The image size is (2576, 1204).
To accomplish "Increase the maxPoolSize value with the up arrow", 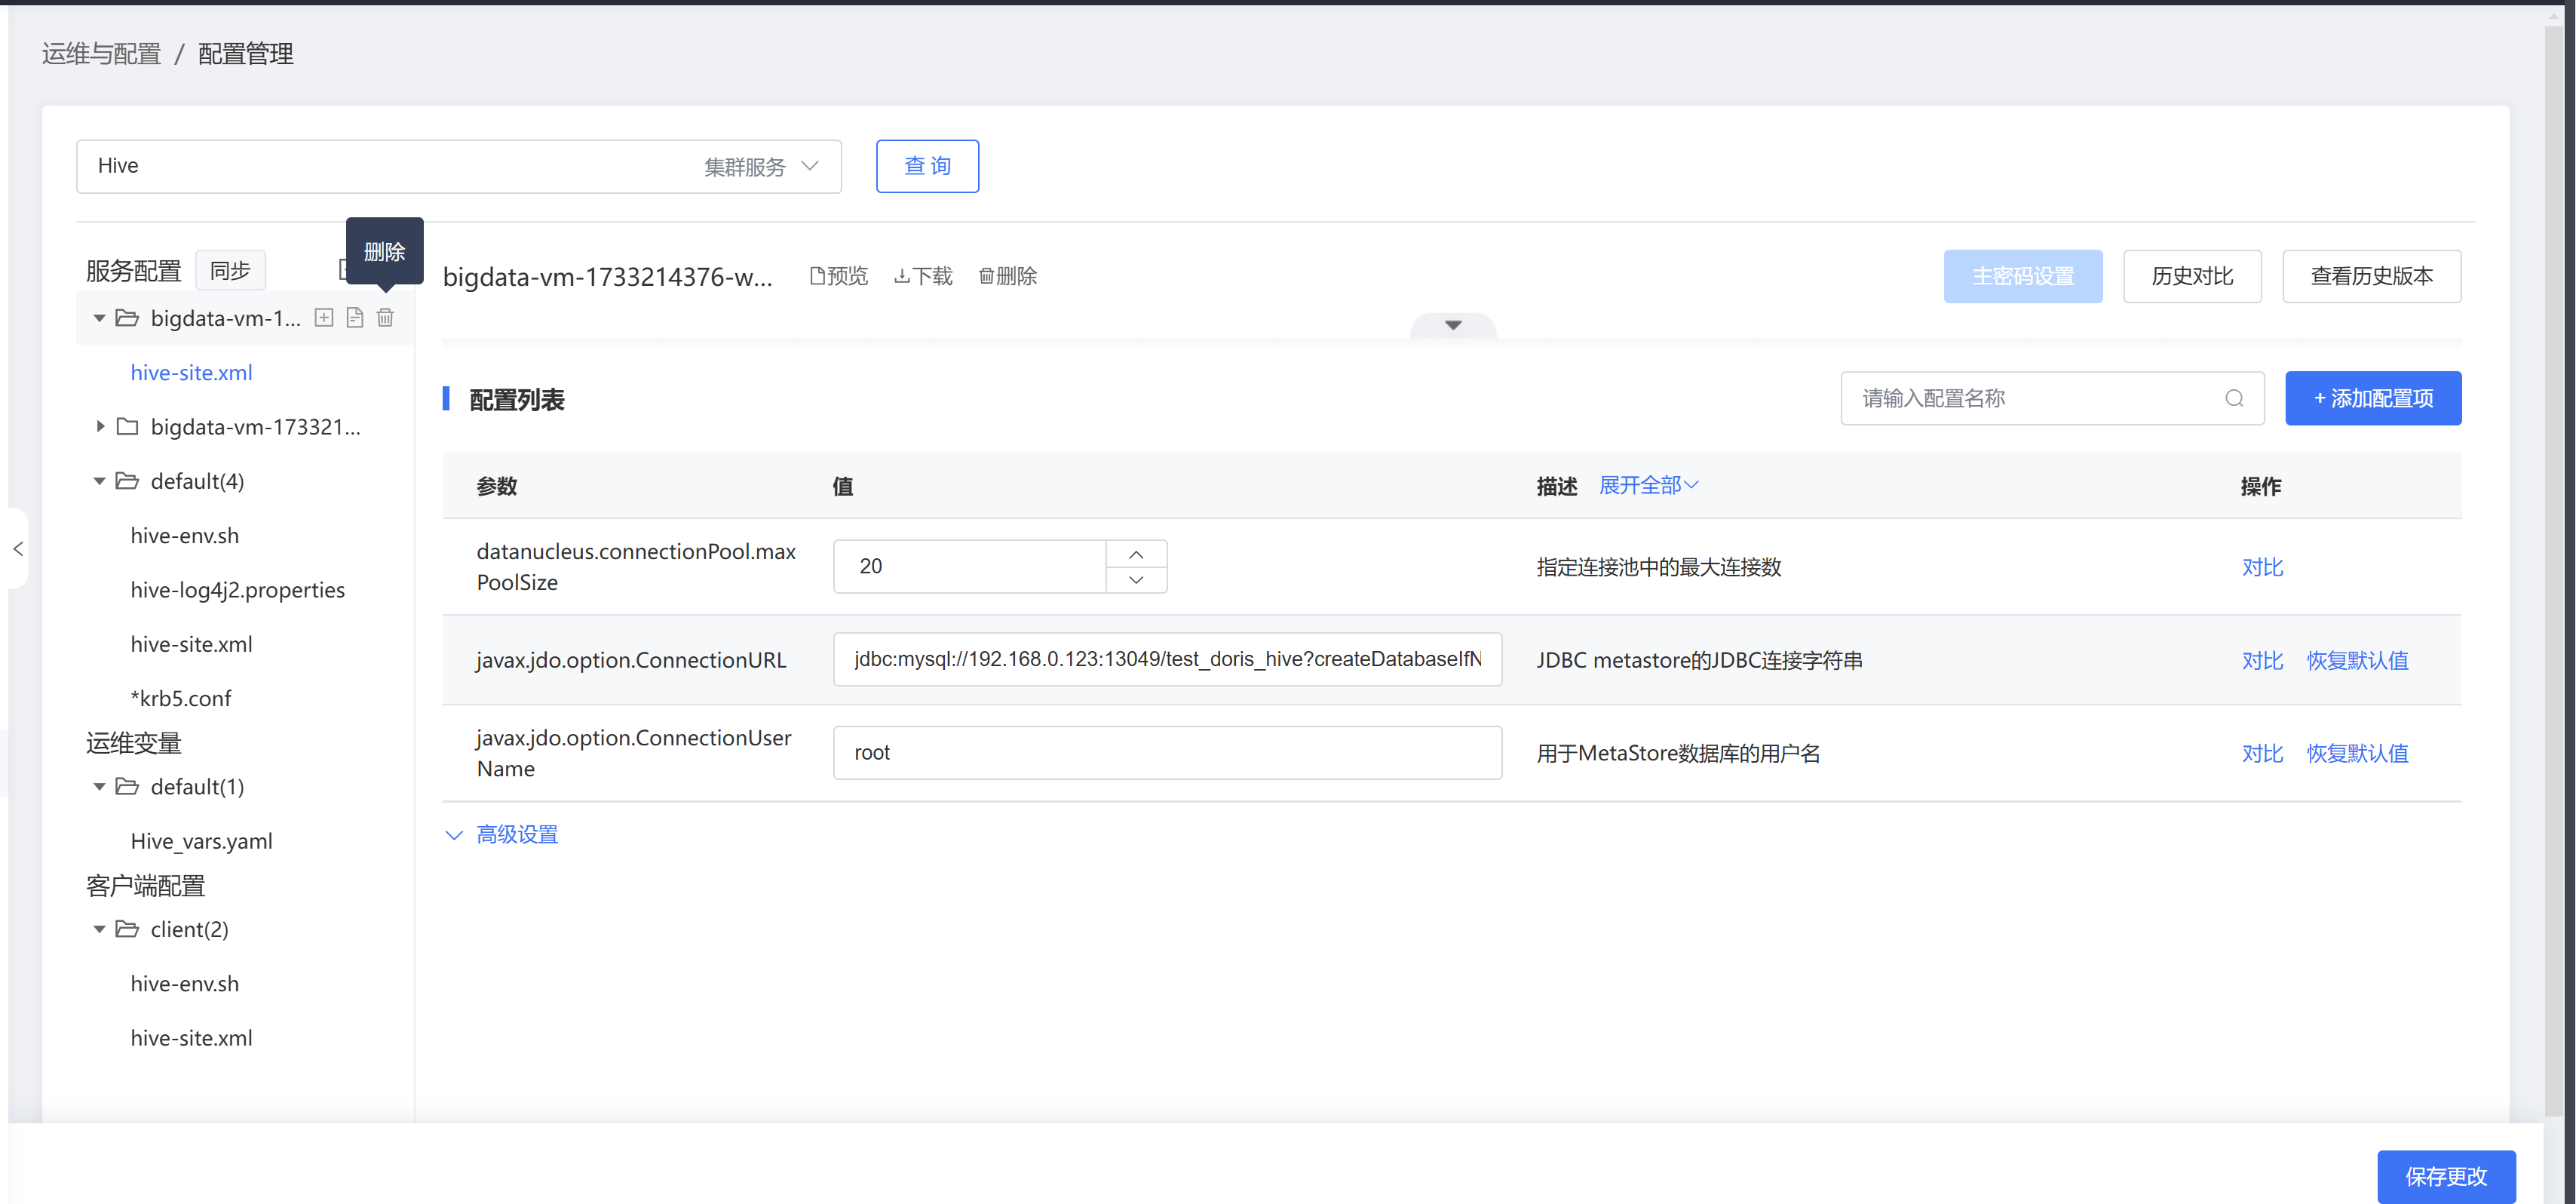I will 1136,554.
